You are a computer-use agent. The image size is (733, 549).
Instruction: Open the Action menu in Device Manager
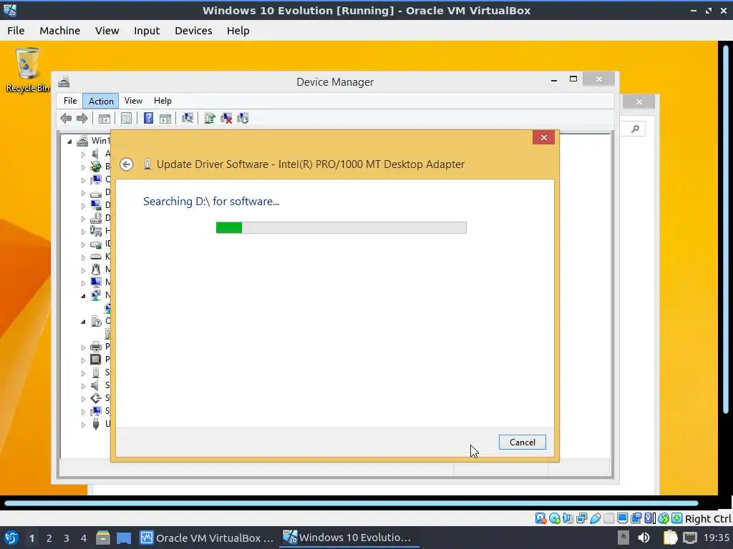[101, 101]
